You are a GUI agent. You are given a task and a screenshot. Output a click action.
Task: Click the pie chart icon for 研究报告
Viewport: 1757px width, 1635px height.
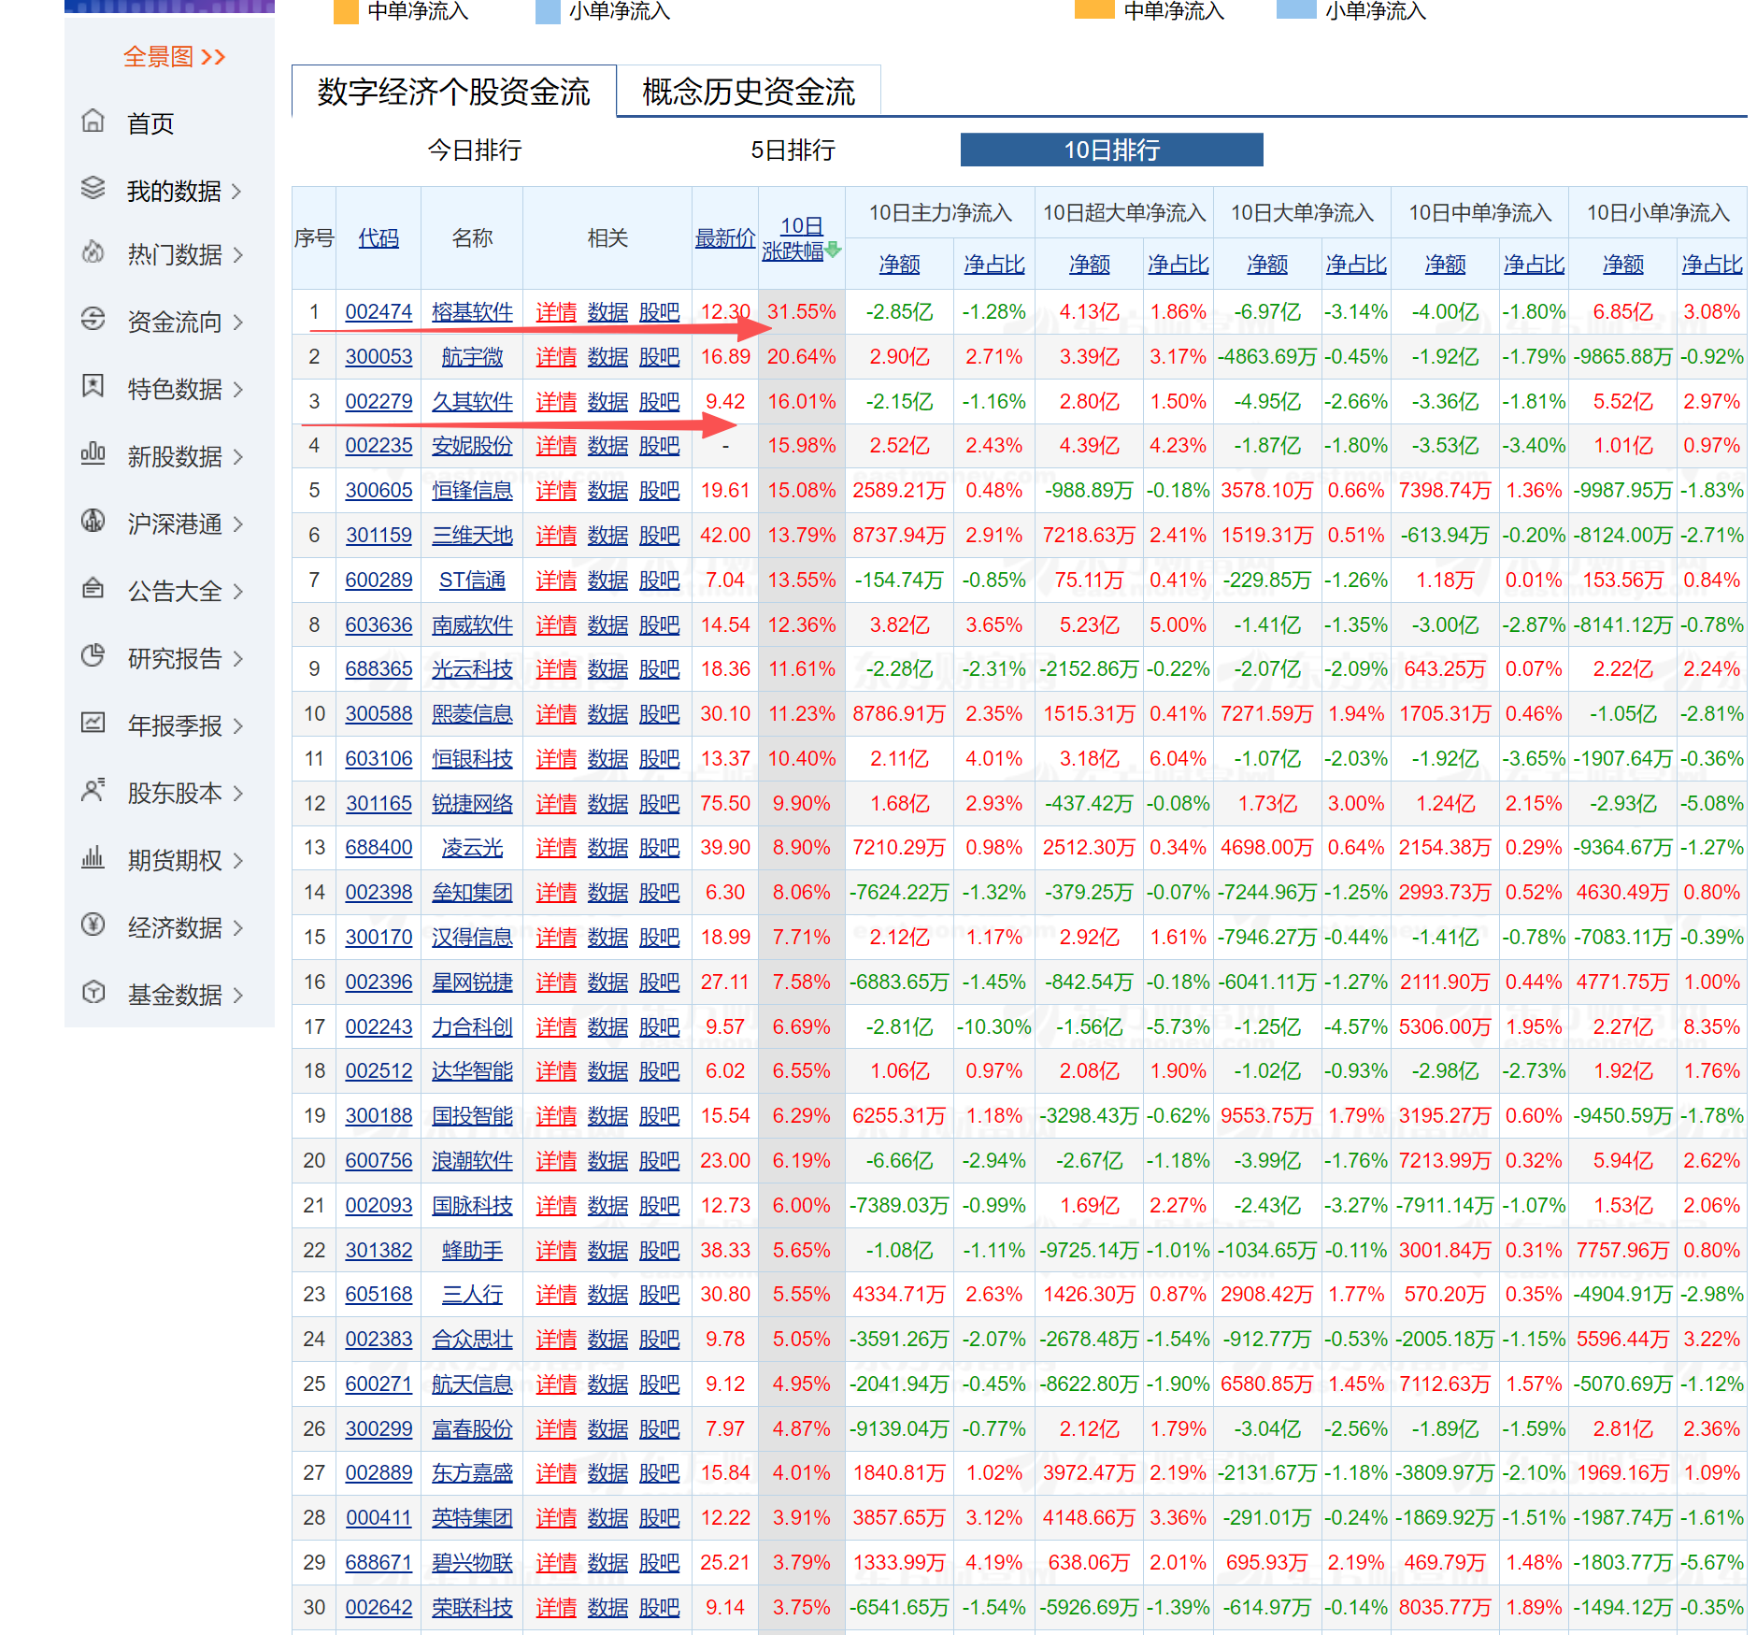coord(93,655)
